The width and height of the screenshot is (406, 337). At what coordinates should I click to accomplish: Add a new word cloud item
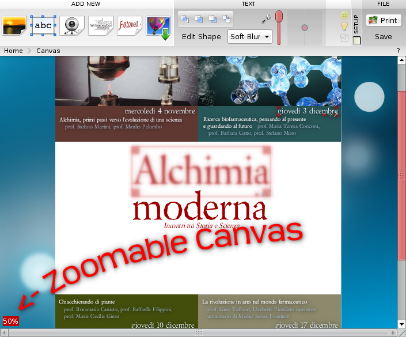(100, 25)
